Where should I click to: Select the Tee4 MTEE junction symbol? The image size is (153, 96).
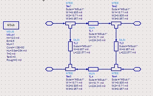116,68
